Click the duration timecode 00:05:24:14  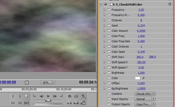(x=88, y=82)
